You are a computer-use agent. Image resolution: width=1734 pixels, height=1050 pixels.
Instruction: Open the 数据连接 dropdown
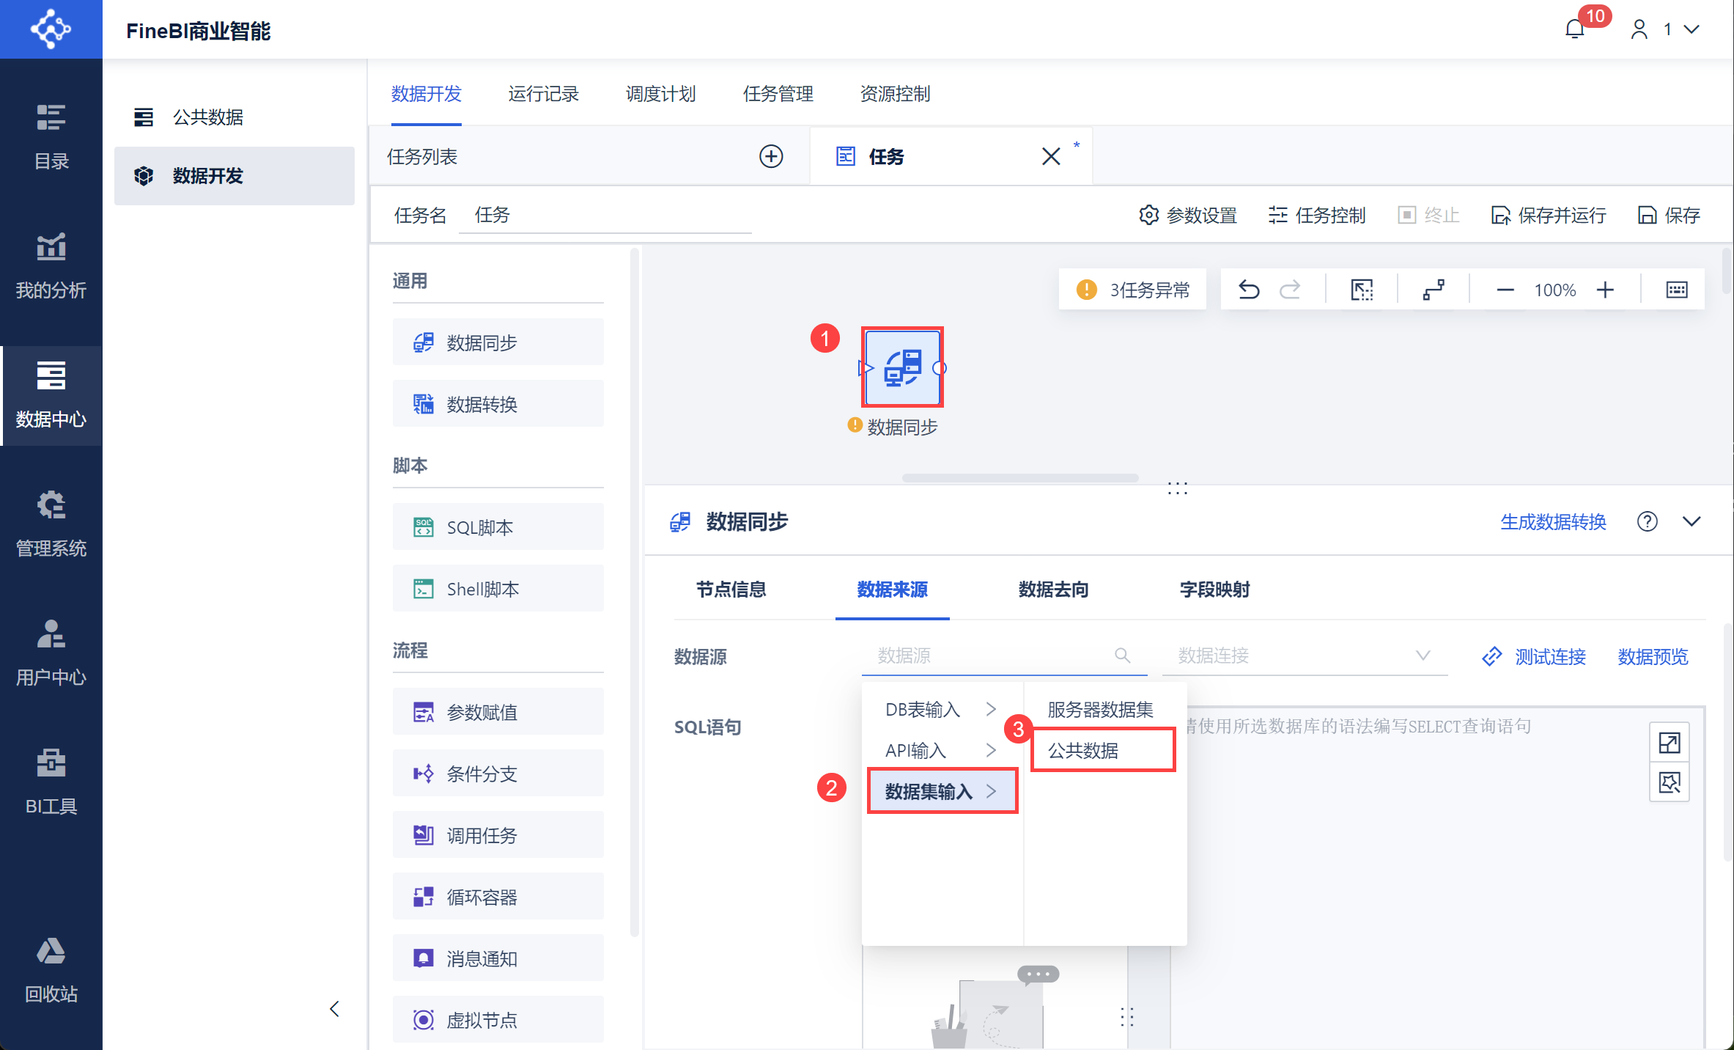click(x=1305, y=656)
